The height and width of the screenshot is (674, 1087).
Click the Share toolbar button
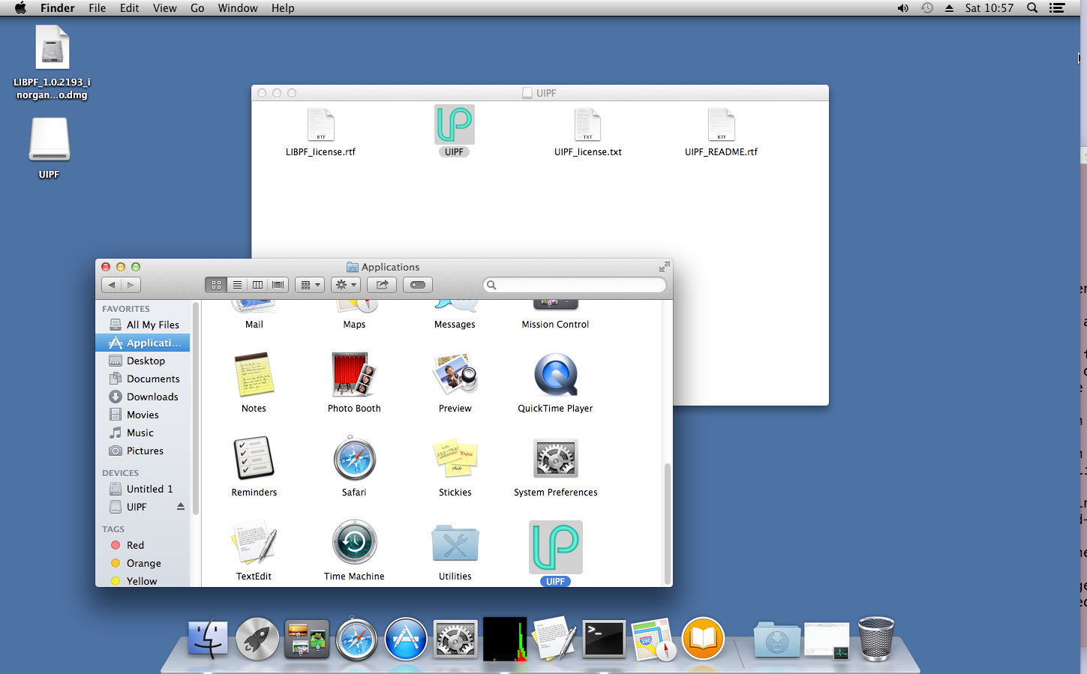[382, 285]
